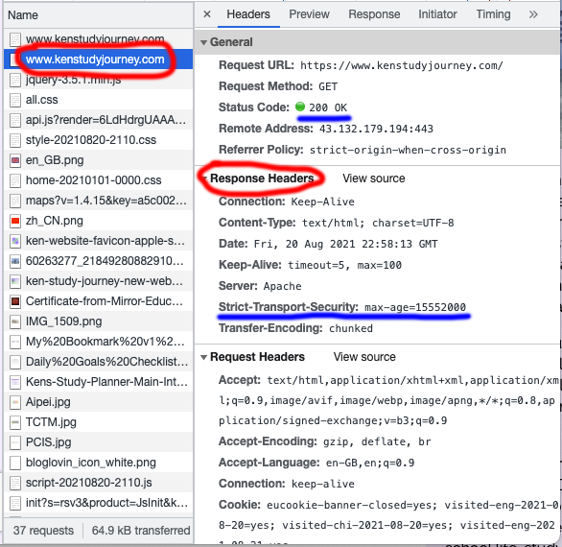The height and width of the screenshot is (547, 562).
Task: Click the strict-origin-when-cross-origin policy value
Action: point(408,150)
